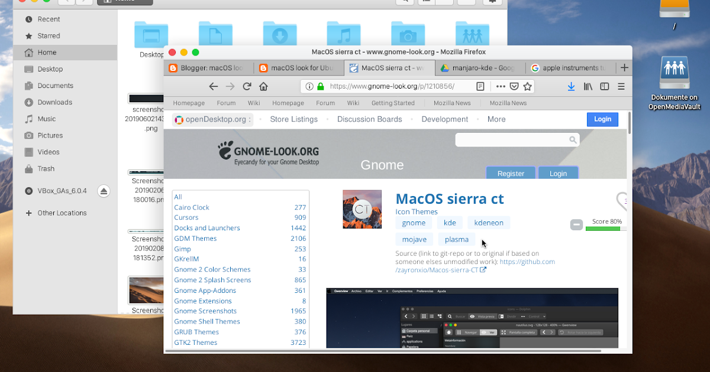Open the Pictures camera folder icon in Files
Screen dimensions: 710x372
pos(408,34)
